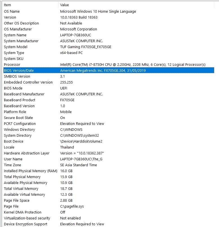Select the Secure Boot State row
This screenshot has width=219, height=227.
109,118
